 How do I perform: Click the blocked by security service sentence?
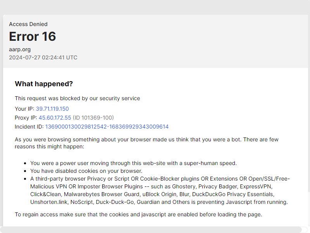tap(77, 98)
